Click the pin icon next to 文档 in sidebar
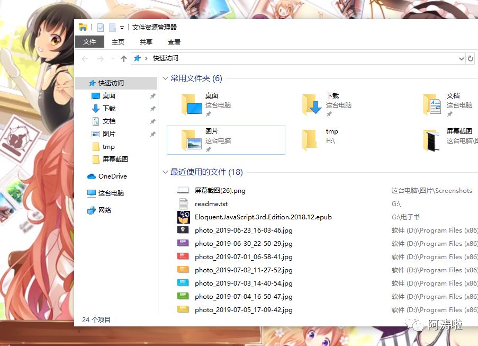 [x=153, y=121]
